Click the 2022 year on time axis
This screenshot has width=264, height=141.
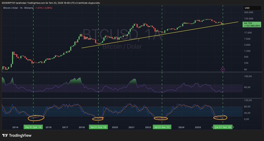point(148,127)
